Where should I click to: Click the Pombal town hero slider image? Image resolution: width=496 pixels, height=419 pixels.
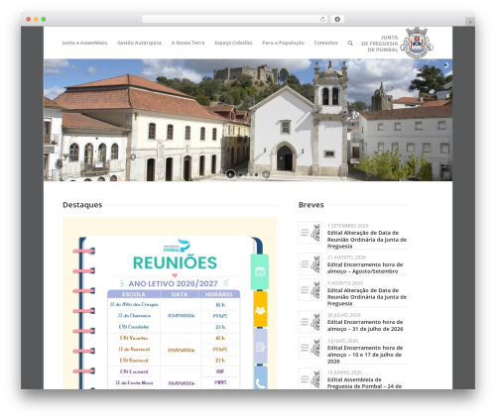(x=248, y=120)
